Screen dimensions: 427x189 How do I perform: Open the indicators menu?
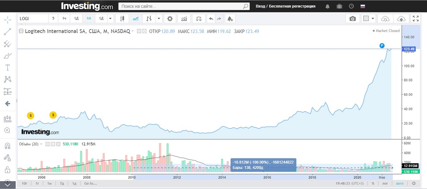pos(184,19)
